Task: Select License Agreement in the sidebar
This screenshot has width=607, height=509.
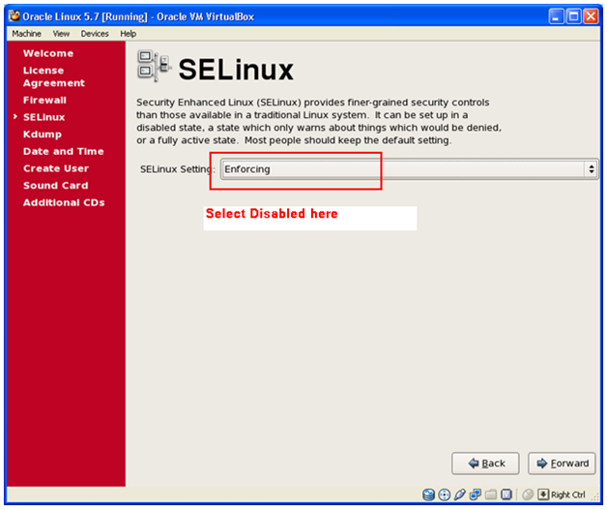Action: pyautogui.click(x=54, y=76)
